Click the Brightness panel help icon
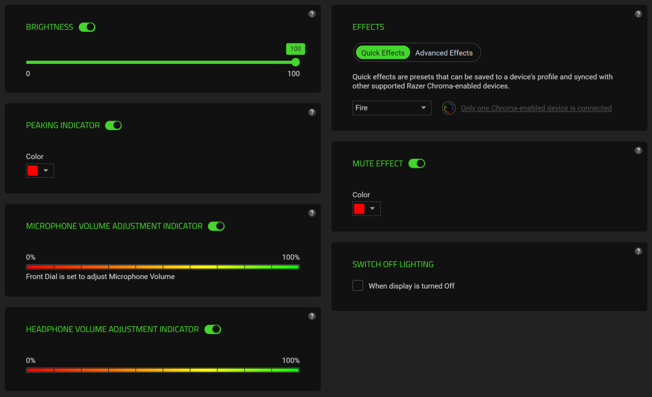652x397 pixels. coord(312,14)
